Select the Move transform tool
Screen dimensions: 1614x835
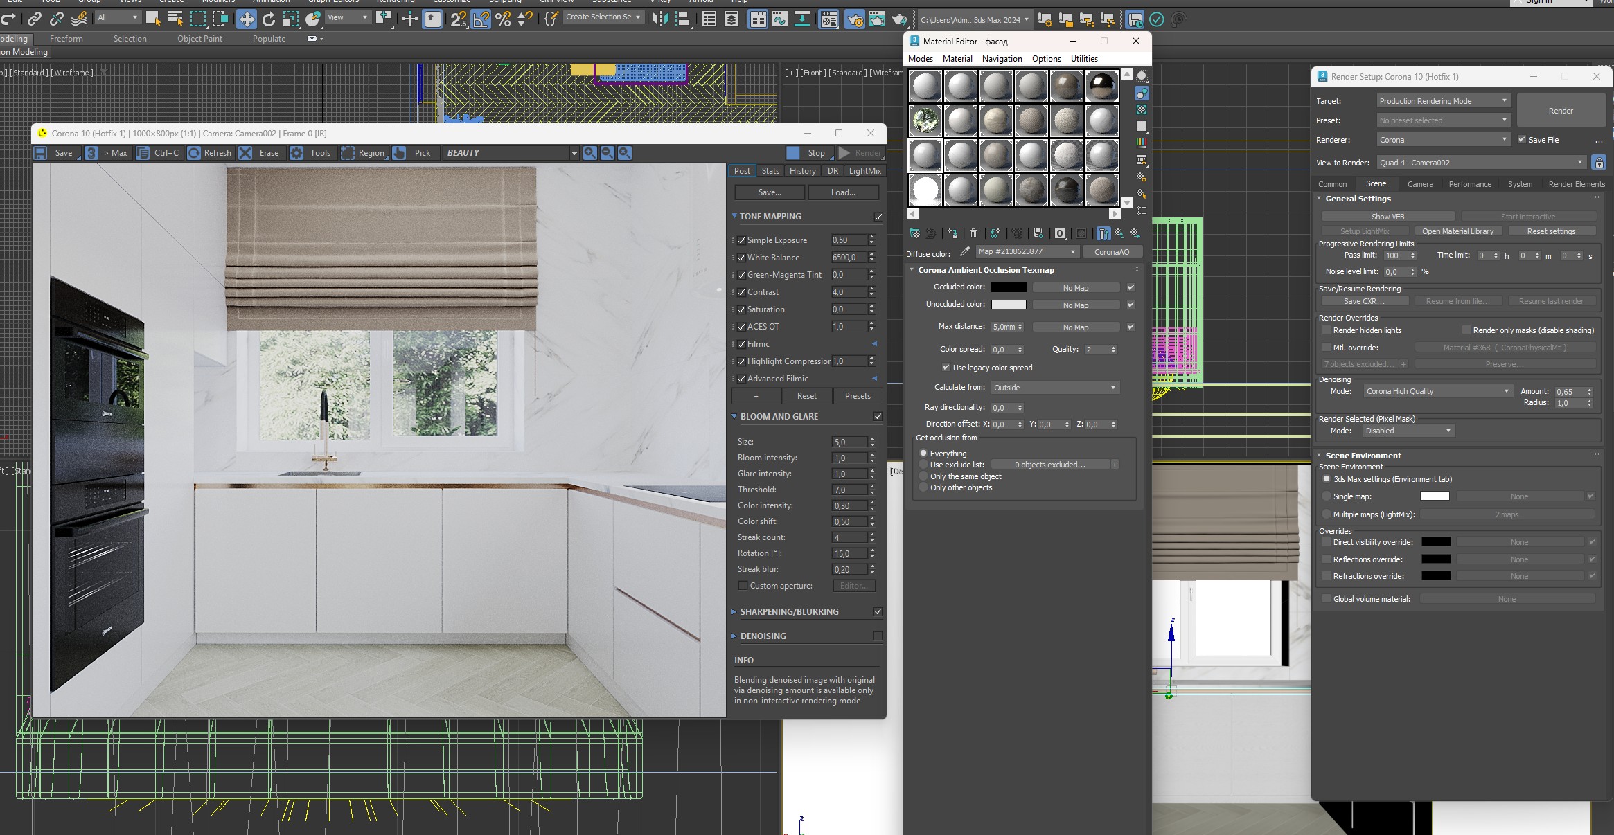pos(247,19)
